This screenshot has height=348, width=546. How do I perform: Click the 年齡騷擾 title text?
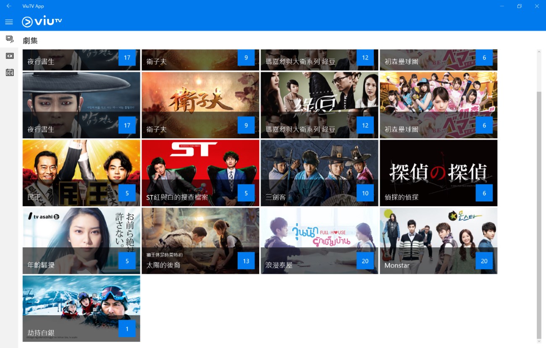tap(41, 265)
